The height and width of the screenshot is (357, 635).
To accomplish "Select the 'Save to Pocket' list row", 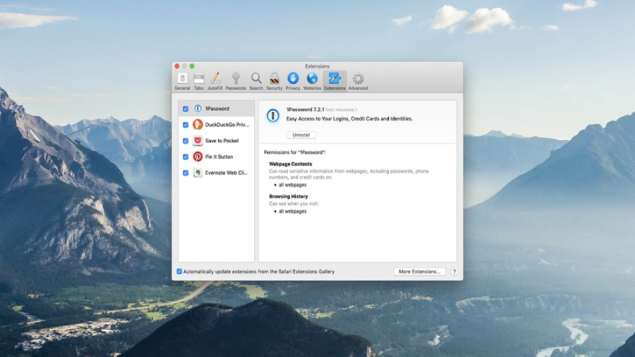I will coord(216,141).
